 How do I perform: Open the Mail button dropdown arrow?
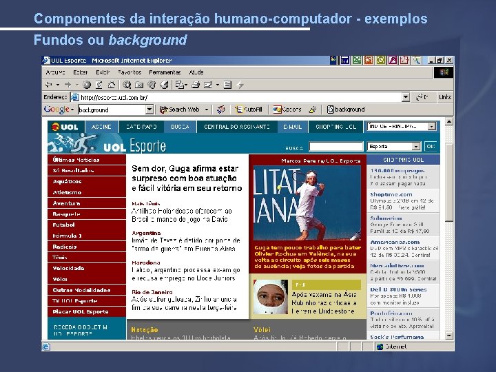[x=186, y=85]
